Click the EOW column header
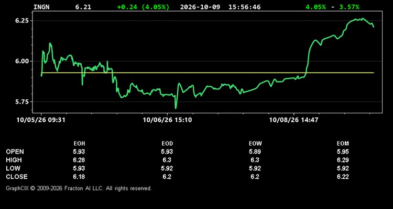Viewport: 393px width, 209px height. coord(255,144)
